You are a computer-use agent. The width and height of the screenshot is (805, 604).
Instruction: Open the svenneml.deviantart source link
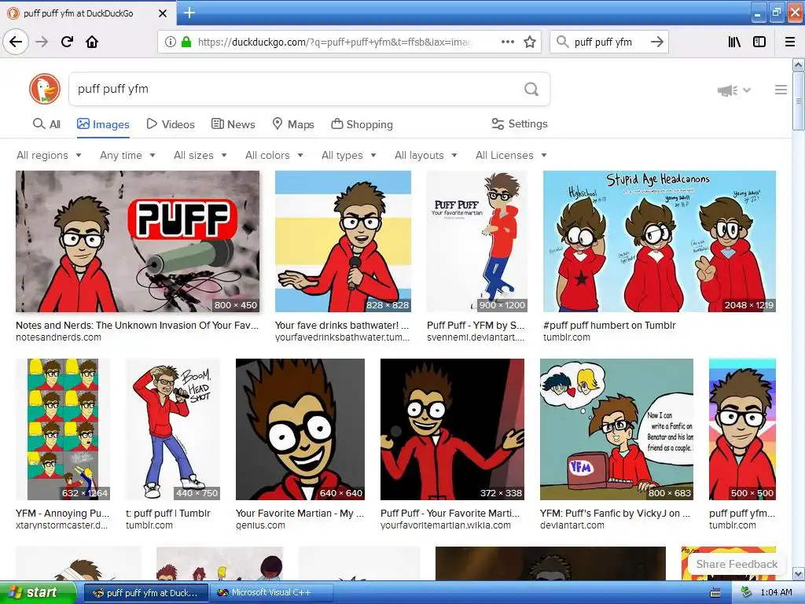tap(476, 337)
